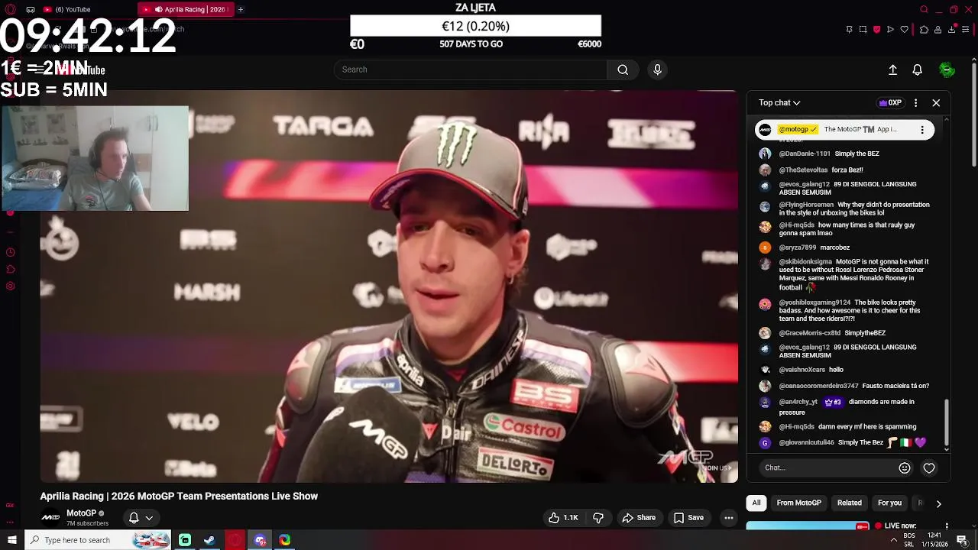Open the MotoGP channel name link
The height and width of the screenshot is (550, 978).
click(x=81, y=513)
